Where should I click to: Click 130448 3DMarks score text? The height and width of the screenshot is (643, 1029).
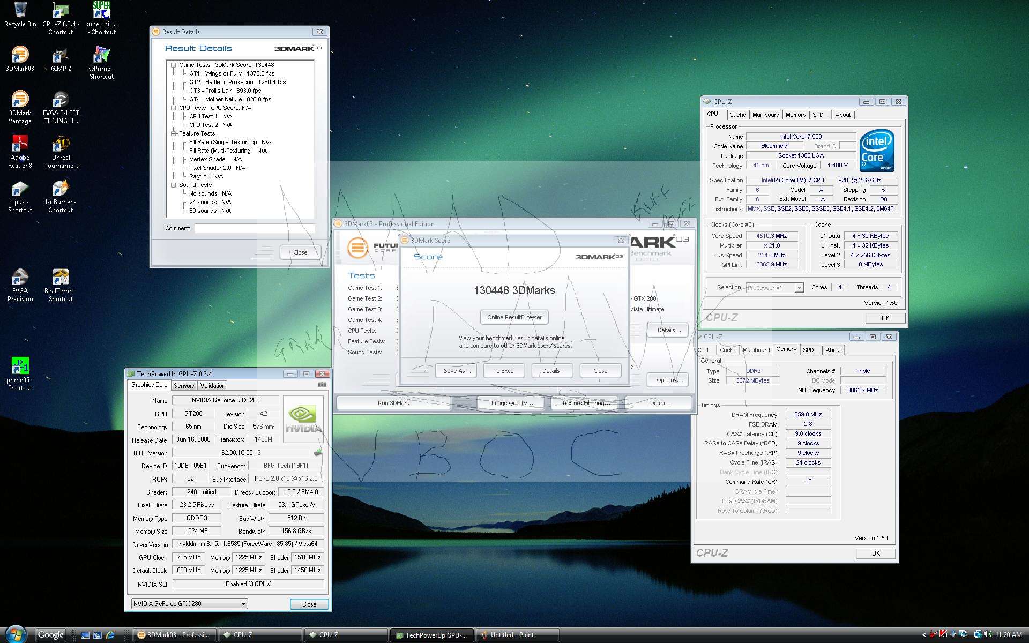[514, 290]
